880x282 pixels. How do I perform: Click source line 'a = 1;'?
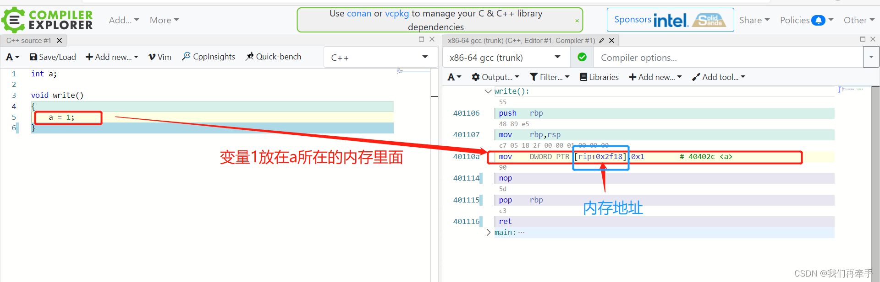[61, 117]
